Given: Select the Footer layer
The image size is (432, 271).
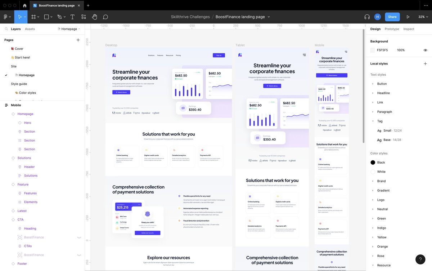Looking at the screenshot, I should tap(22, 264).
